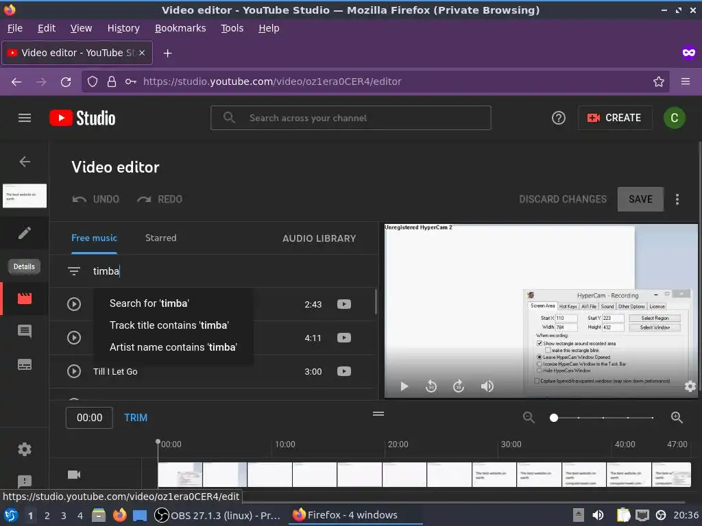This screenshot has width=702, height=526.
Task: Click the site padlock icon
Action: tap(112, 82)
